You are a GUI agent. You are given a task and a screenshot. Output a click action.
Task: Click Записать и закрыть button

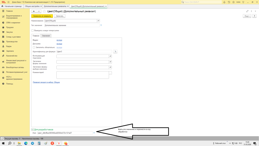[x=42, y=16]
